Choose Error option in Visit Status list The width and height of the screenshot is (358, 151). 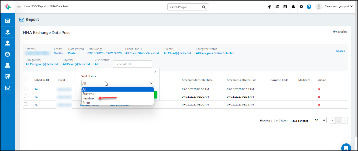(86, 103)
